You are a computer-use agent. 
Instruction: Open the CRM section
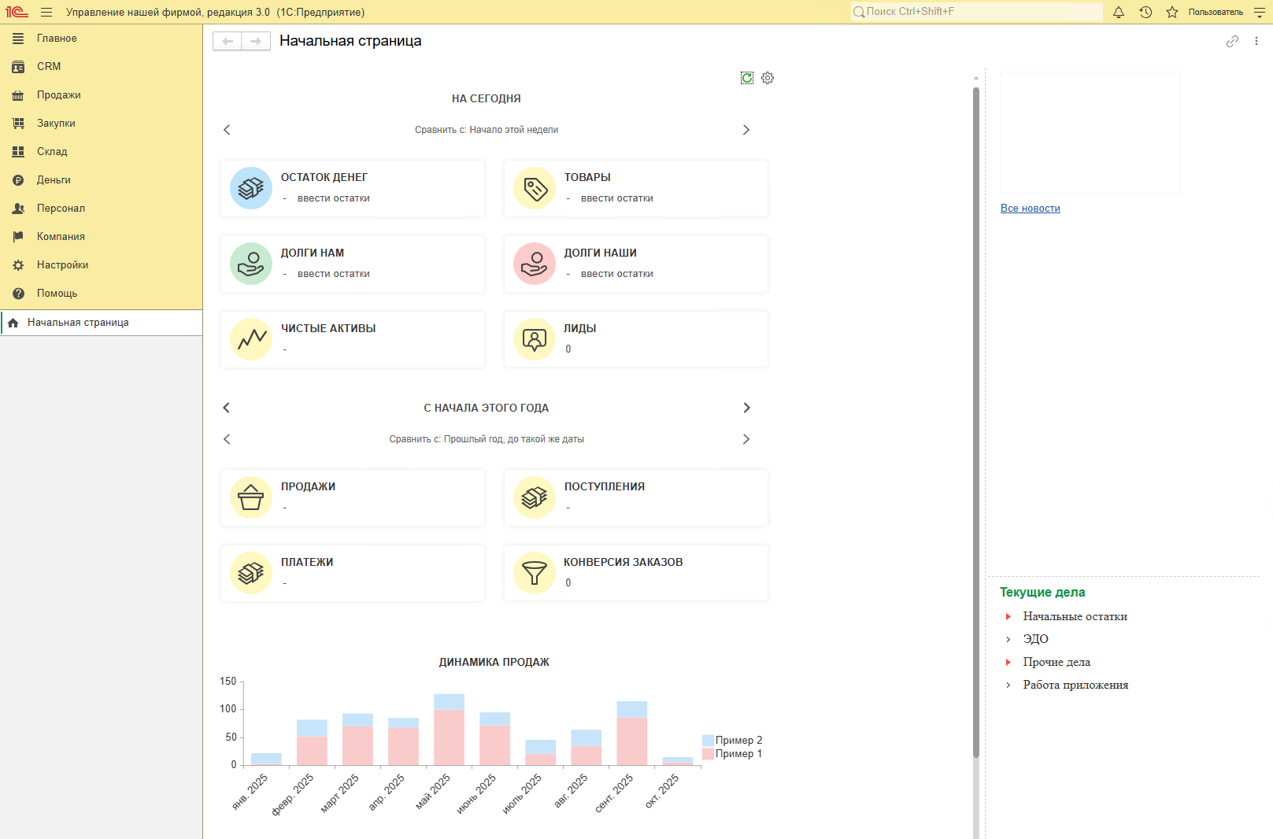(x=49, y=67)
